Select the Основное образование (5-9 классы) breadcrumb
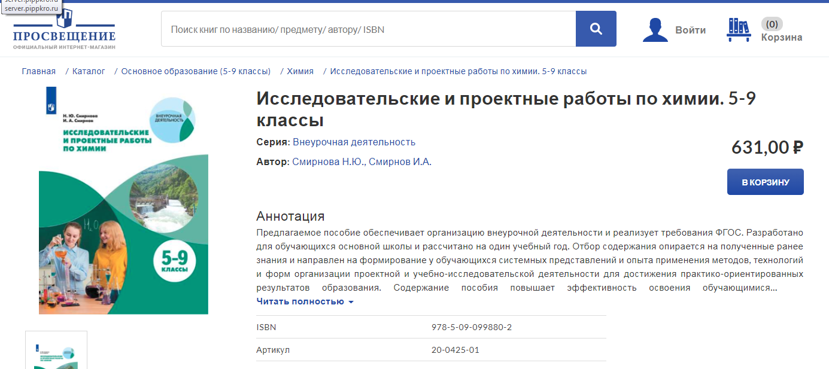829x369 pixels. (196, 71)
